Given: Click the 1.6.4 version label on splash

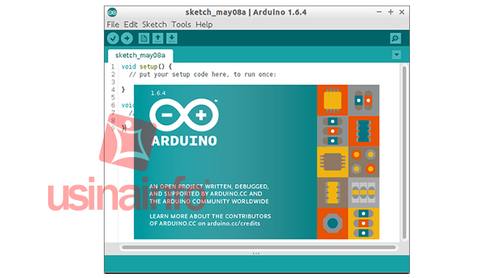Looking at the screenshot, I should click(x=158, y=93).
